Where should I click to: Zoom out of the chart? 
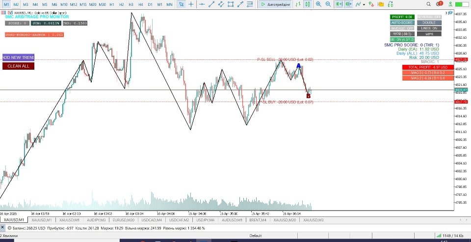click(328, 4)
